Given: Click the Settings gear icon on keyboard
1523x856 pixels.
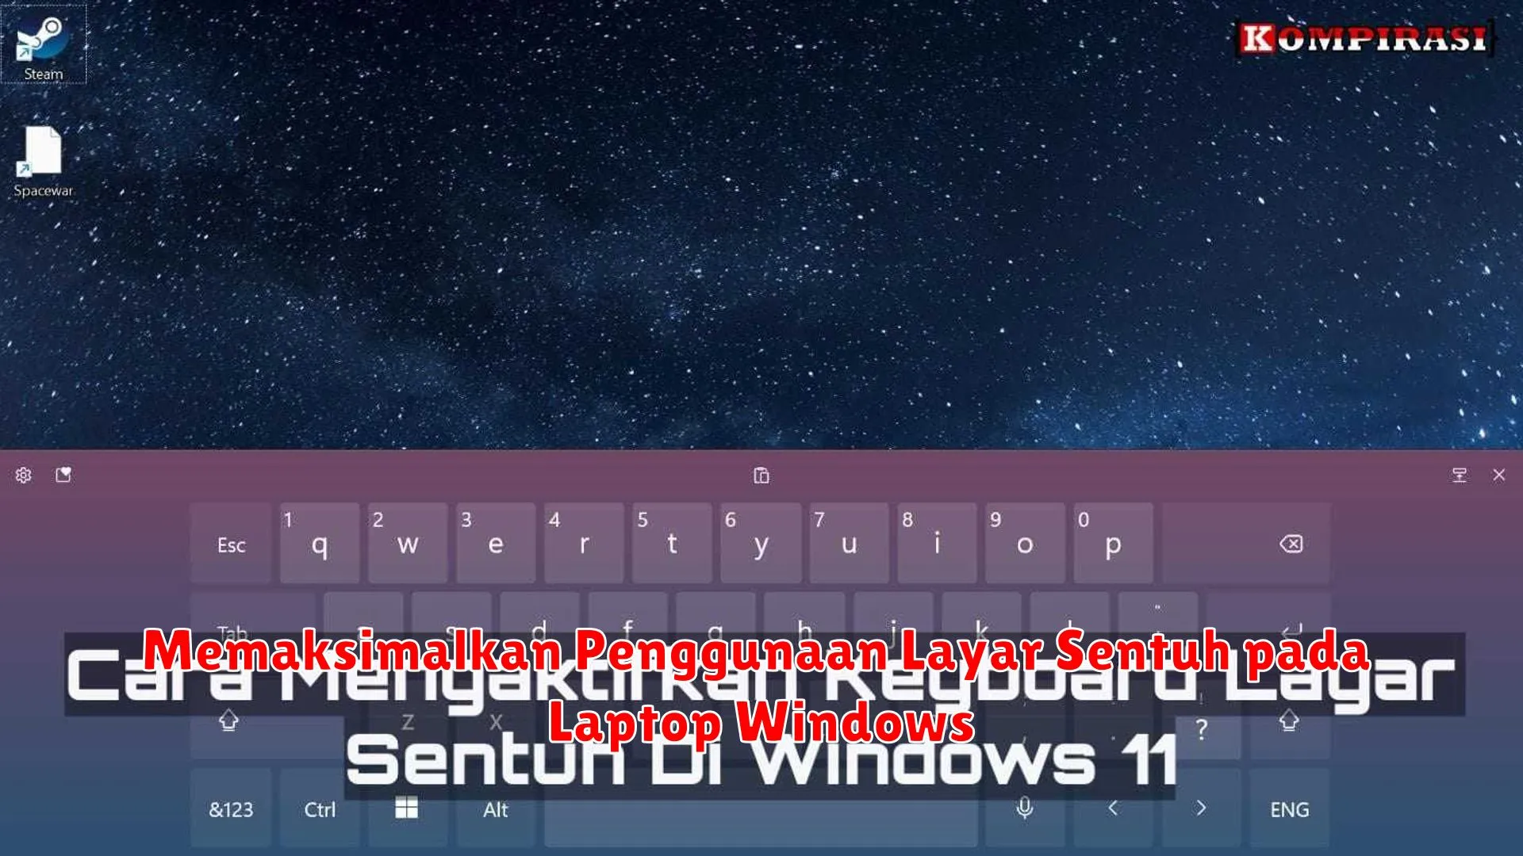Looking at the screenshot, I should point(23,475).
